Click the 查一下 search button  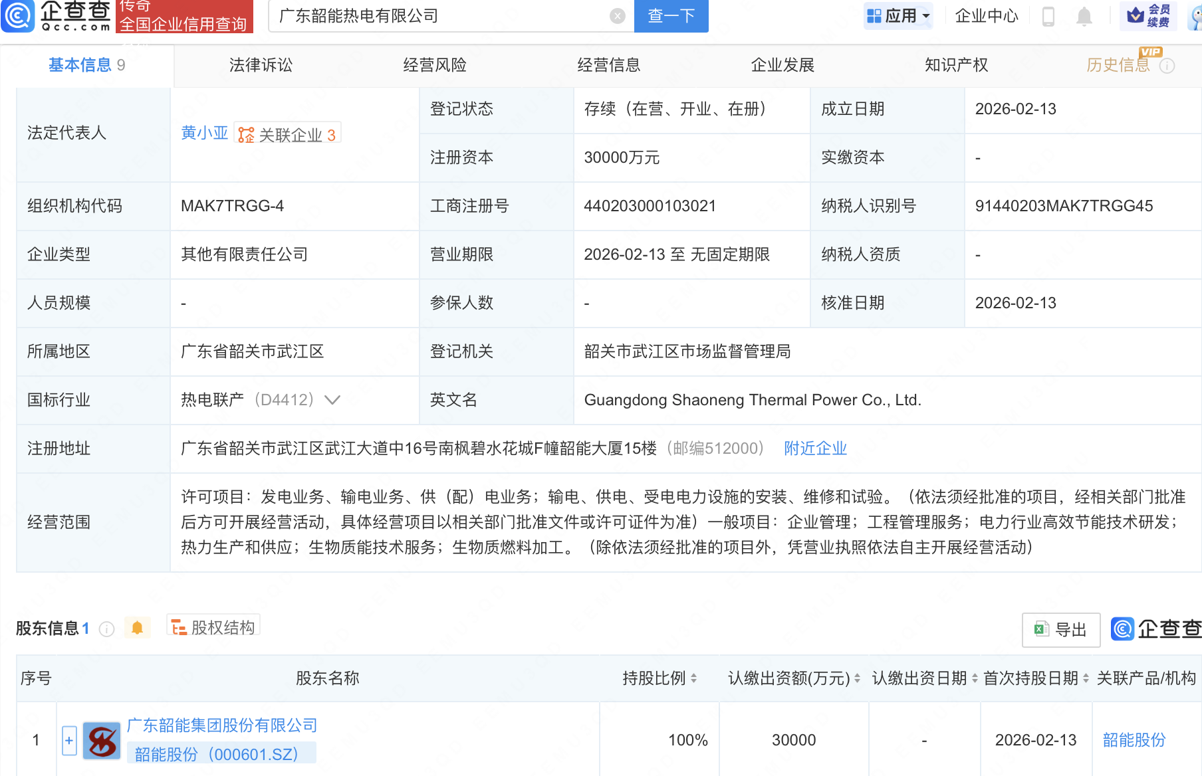[x=670, y=16]
